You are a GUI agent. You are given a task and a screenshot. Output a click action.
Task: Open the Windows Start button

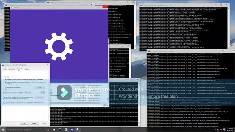click(3, 129)
